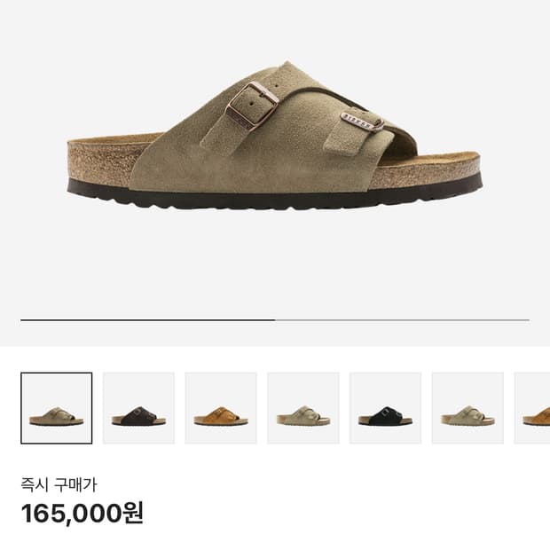The image size is (550, 550).
Task: Click the small rear buckle with engraved logo
Action: tap(363, 122)
